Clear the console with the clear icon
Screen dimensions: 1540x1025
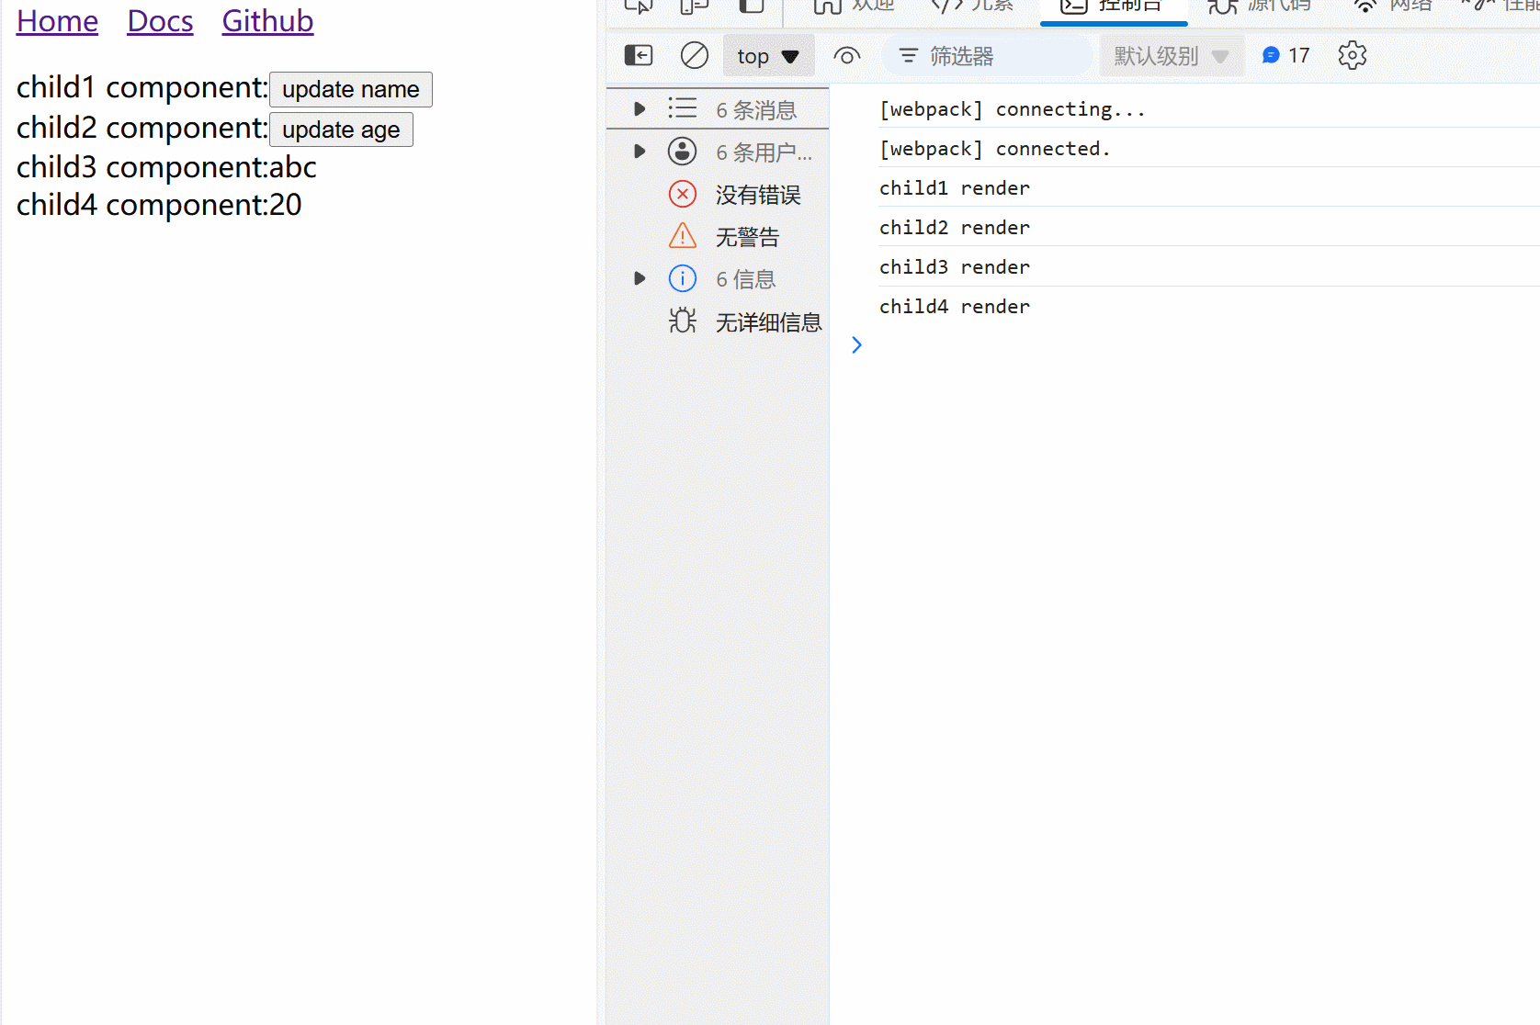point(694,55)
